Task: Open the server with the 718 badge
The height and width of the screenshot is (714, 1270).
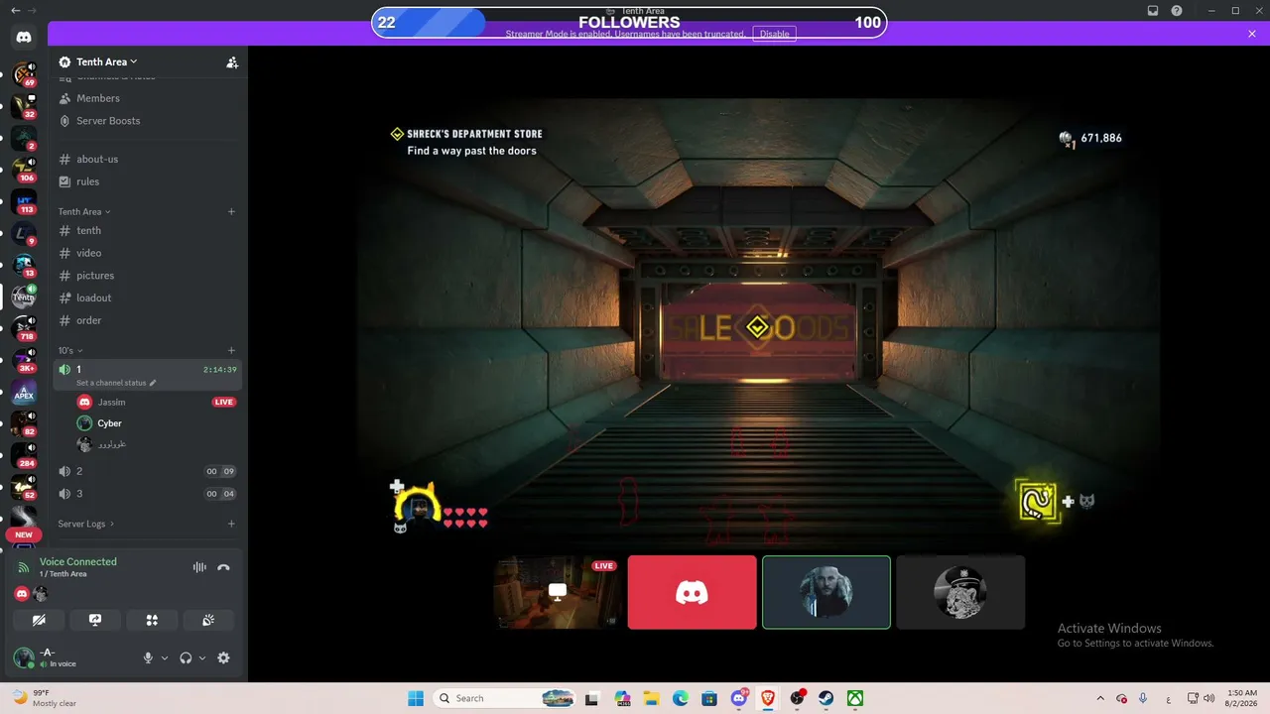Action: [24, 329]
